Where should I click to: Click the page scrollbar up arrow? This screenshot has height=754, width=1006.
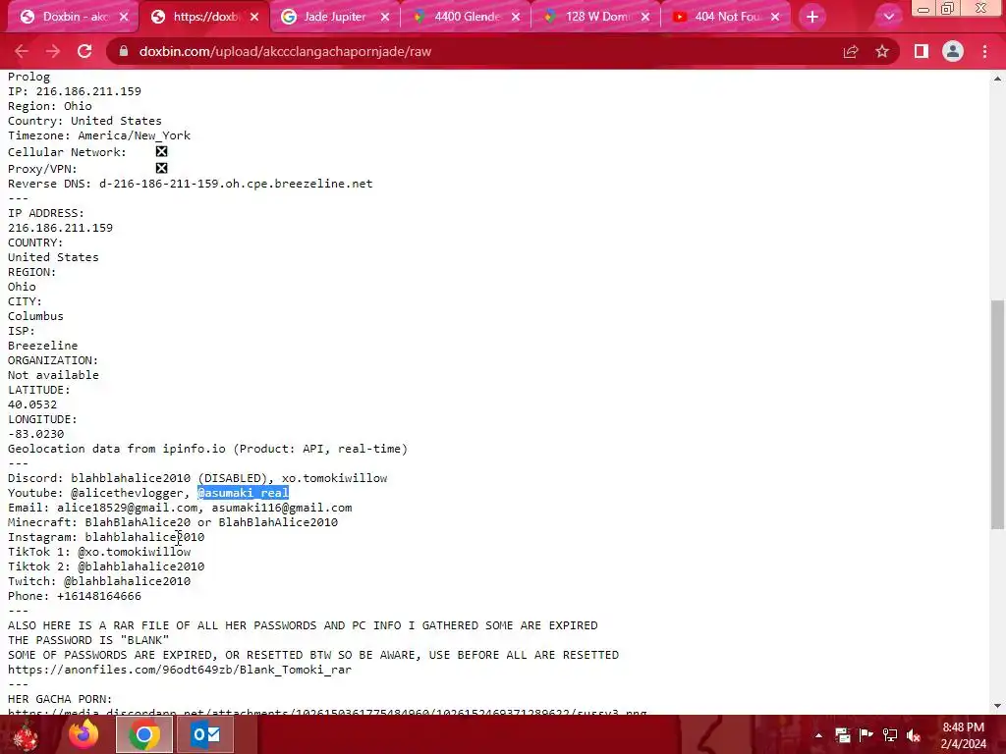(x=997, y=79)
